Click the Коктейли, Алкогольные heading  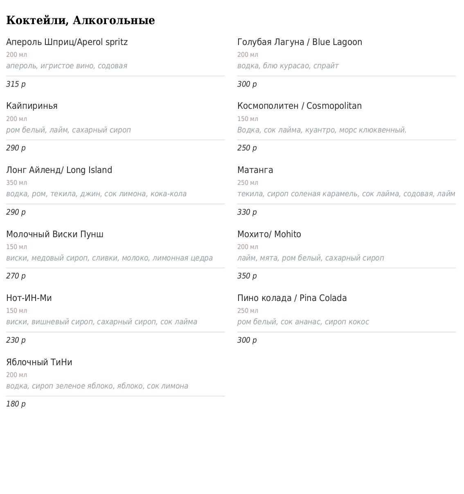tap(81, 20)
